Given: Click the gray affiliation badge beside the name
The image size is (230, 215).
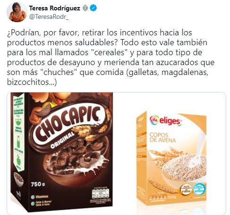Looking at the screenshot, I should pos(85,8).
